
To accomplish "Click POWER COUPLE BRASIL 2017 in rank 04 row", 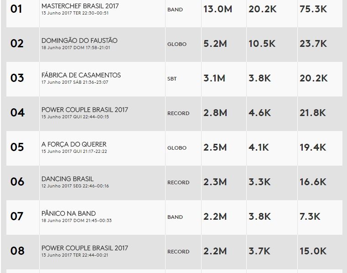I will (x=85, y=110).
